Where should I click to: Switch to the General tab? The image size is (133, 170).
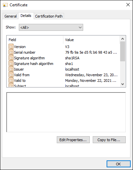(x=11, y=16)
